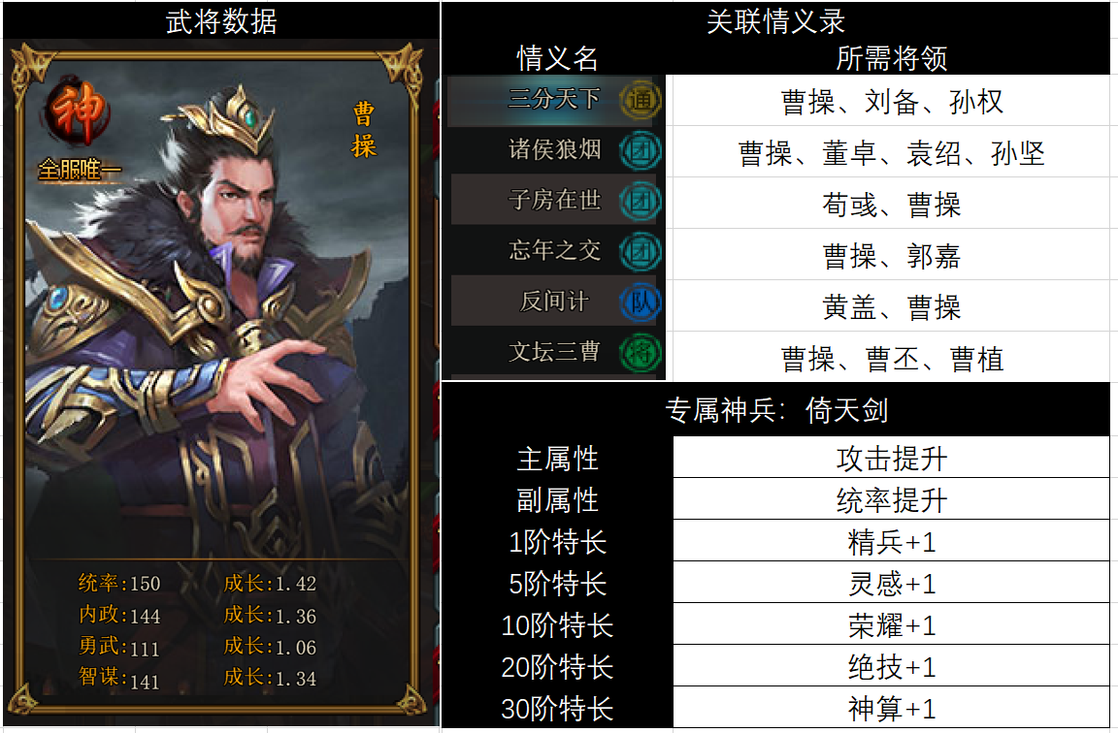Click the 关联情义录 header
Image resolution: width=1118 pixels, height=733 pixels.
[775, 21]
